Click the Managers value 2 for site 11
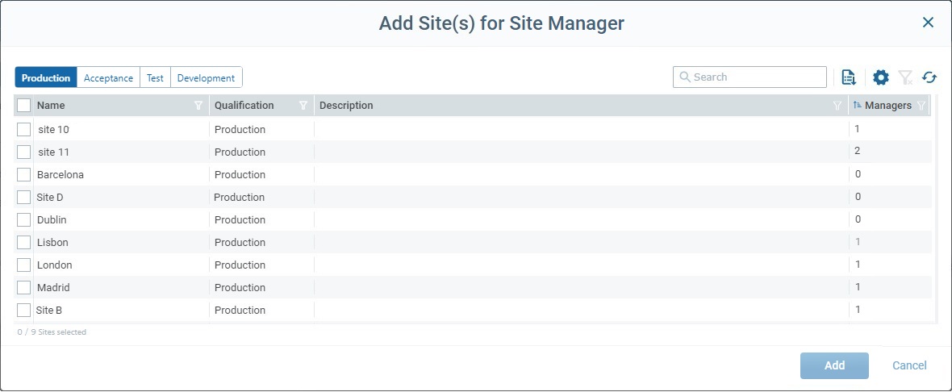Image resolution: width=952 pixels, height=392 pixels. [858, 151]
